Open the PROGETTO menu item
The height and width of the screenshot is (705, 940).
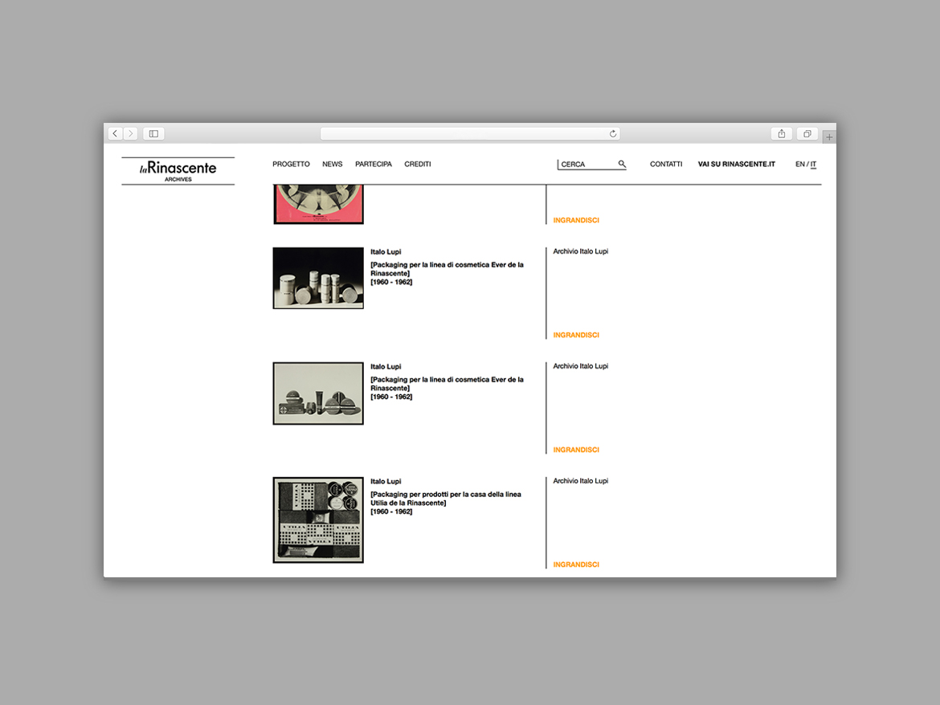click(292, 164)
